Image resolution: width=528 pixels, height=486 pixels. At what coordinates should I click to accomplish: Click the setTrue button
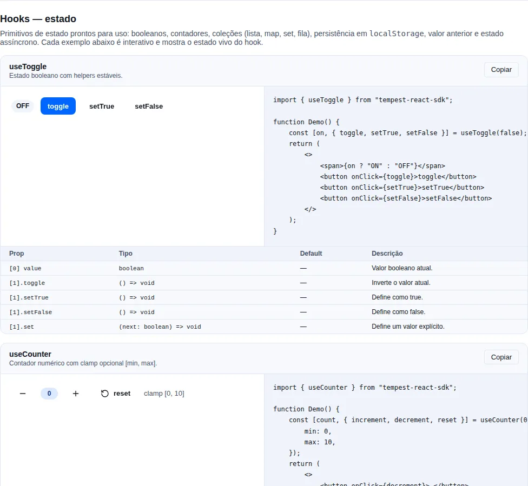click(102, 106)
